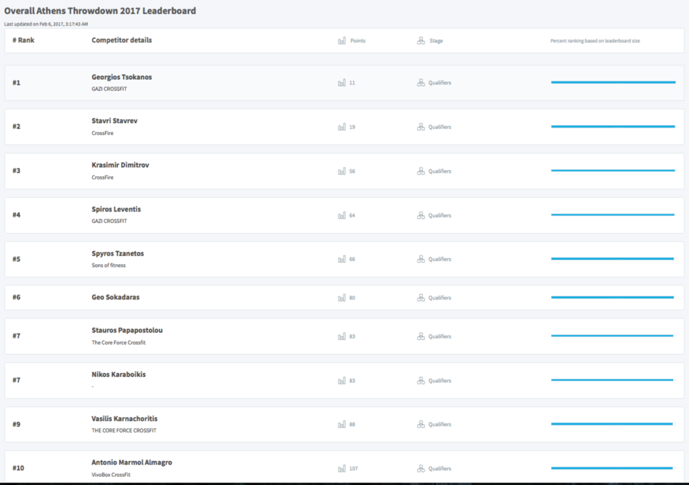Click the points icon in Vasilis Karnachoritis row
The height and width of the screenshot is (485, 689).
(341, 425)
